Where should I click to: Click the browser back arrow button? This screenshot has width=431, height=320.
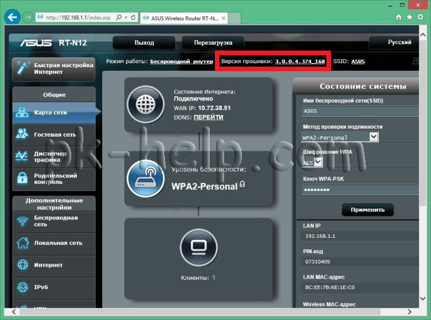pyautogui.click(x=13, y=17)
